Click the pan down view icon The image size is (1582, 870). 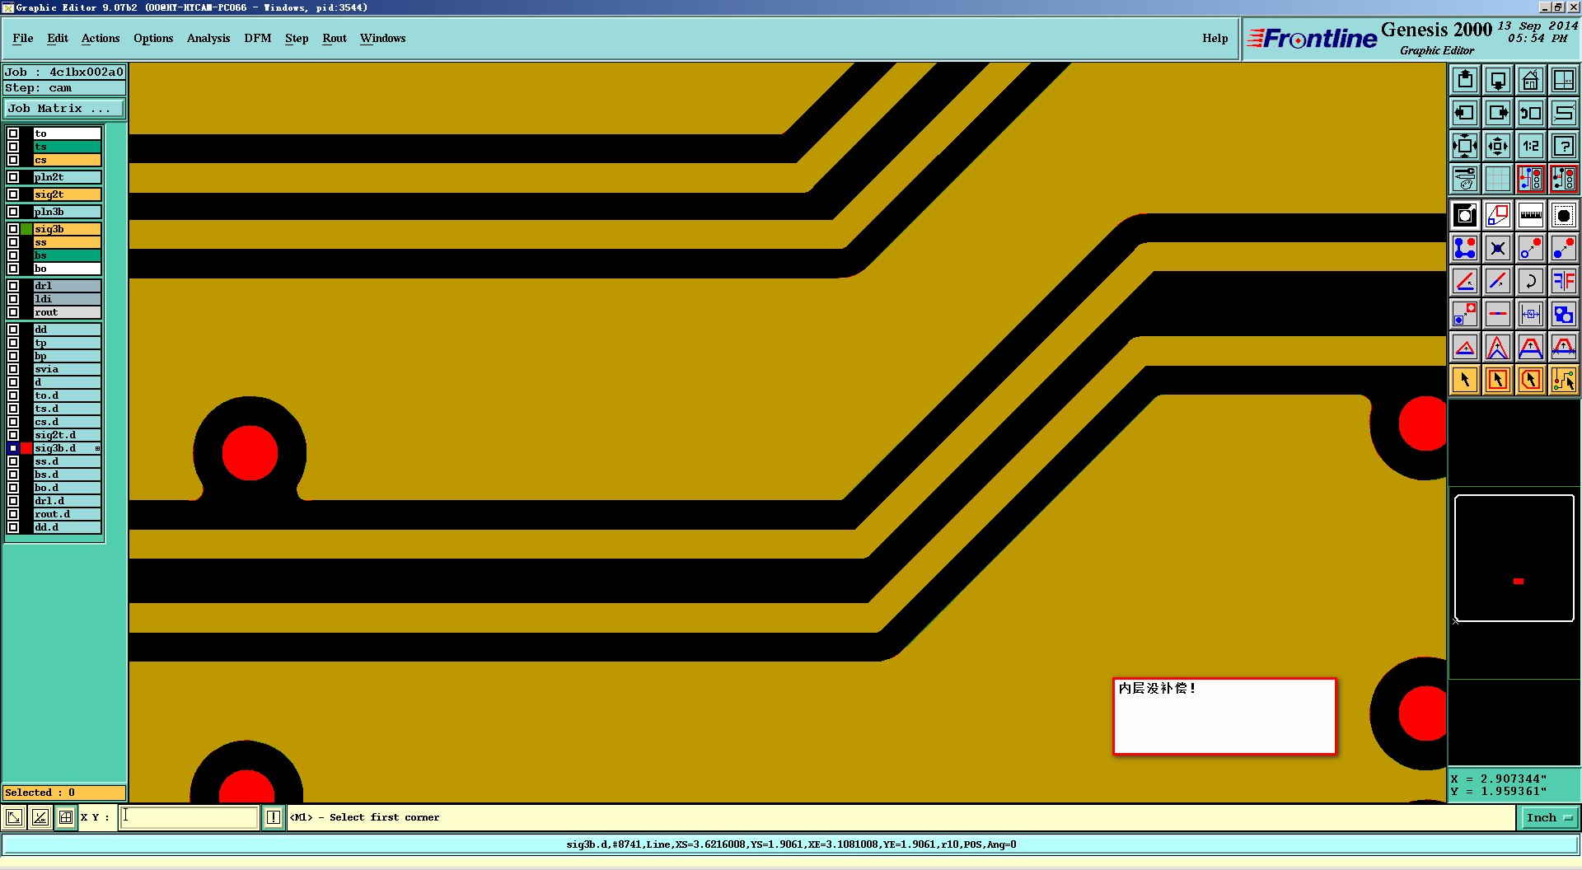[x=1498, y=80]
